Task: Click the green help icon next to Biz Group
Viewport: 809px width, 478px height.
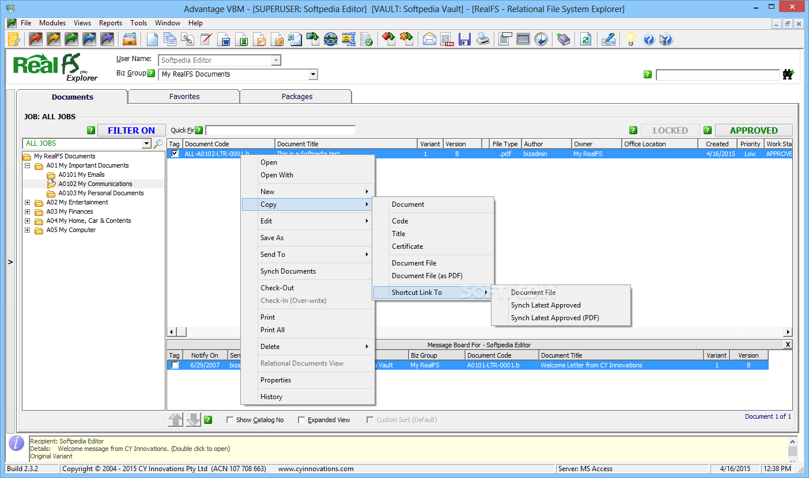Action: [x=151, y=73]
